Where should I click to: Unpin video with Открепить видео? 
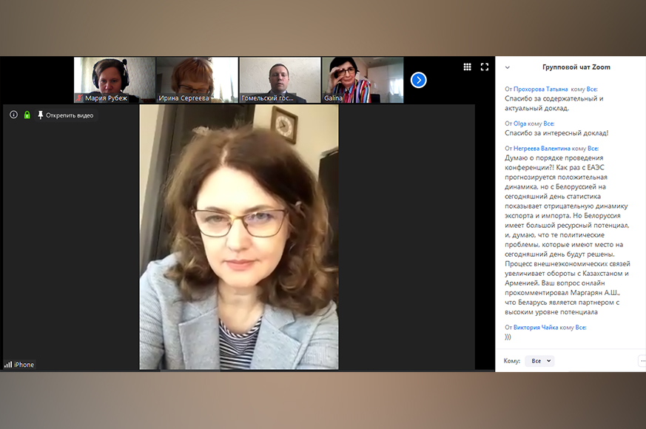click(65, 115)
